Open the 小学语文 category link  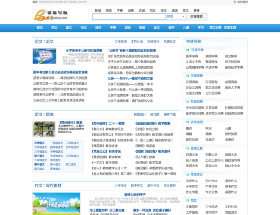40,143
